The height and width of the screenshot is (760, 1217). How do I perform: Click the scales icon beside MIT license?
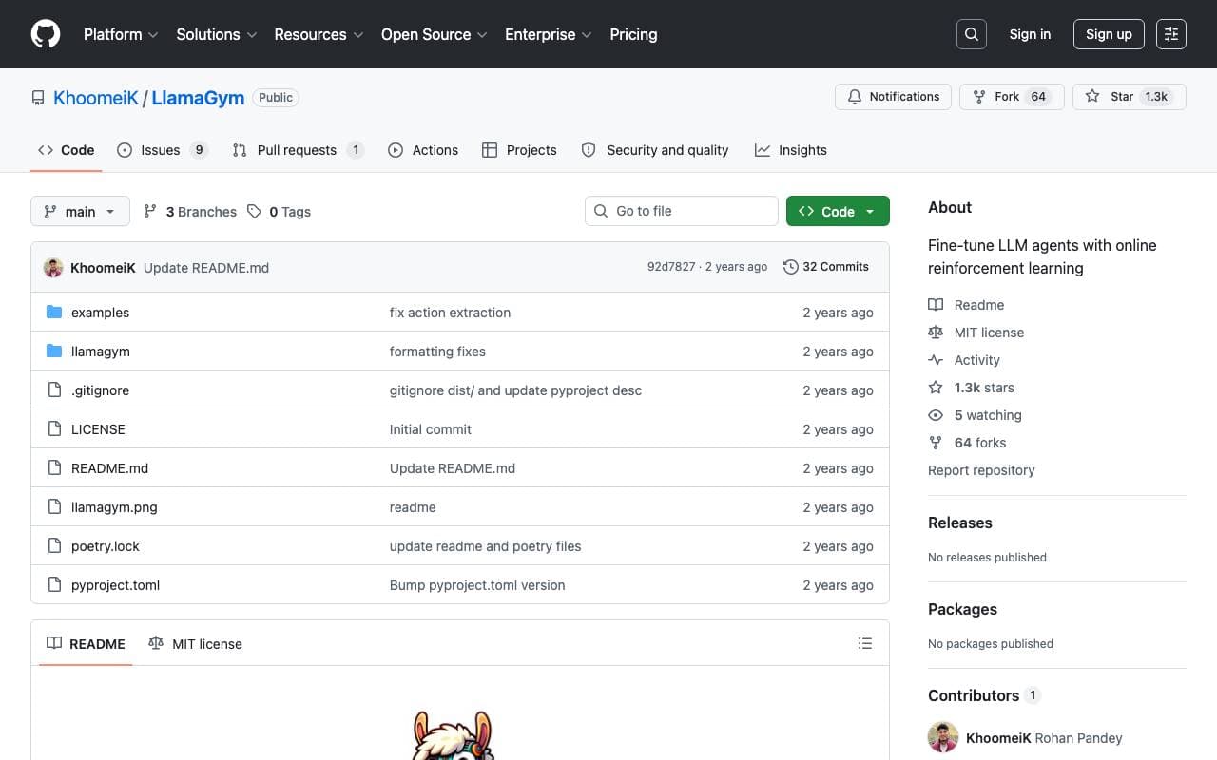coord(936,332)
